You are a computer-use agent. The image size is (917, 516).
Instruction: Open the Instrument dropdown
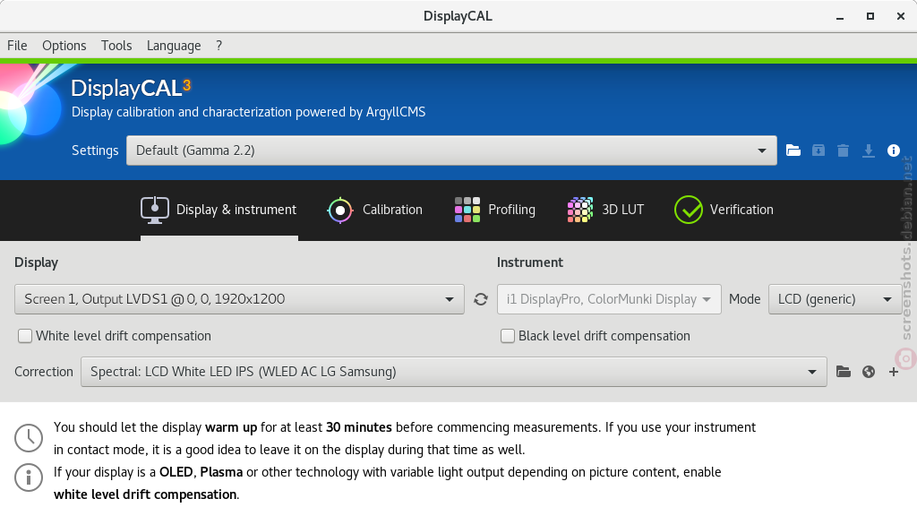[609, 299]
